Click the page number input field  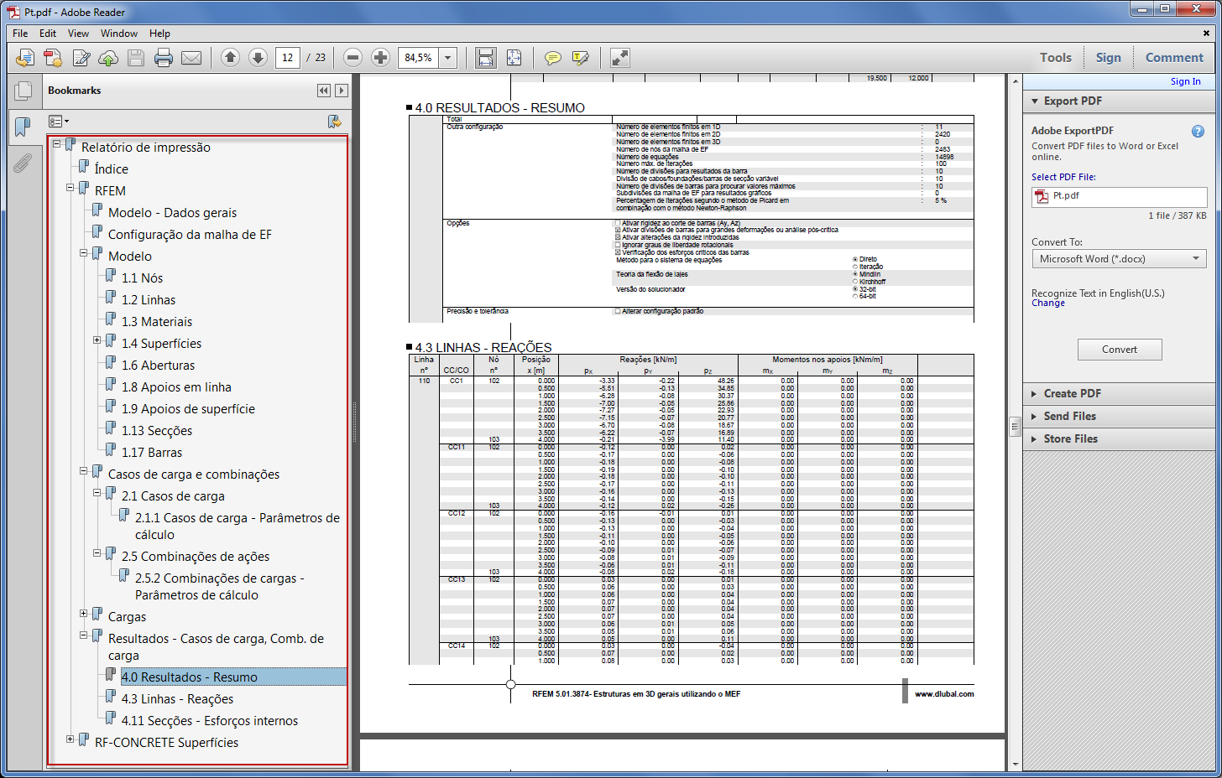coord(287,58)
